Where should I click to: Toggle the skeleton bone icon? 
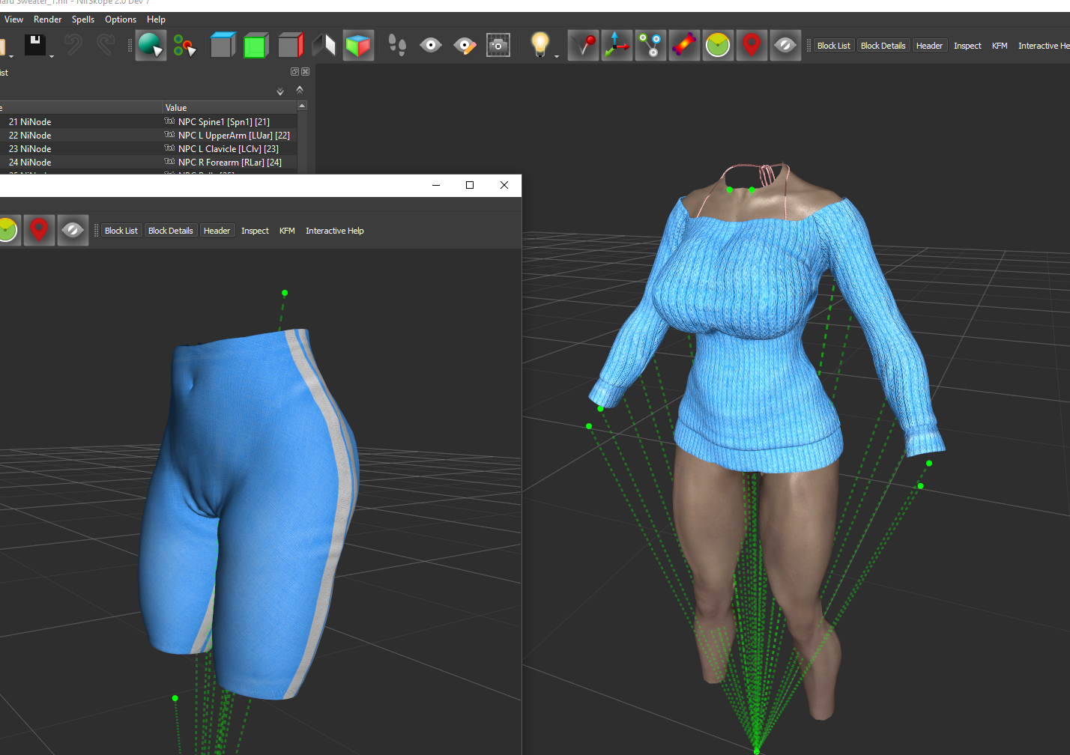pos(684,46)
